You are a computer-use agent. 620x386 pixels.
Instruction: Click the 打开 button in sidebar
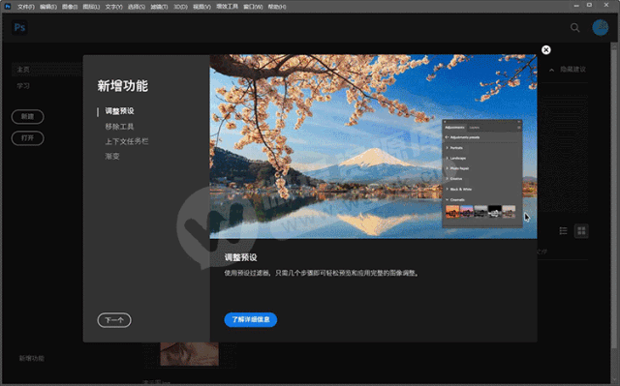pyautogui.click(x=27, y=138)
